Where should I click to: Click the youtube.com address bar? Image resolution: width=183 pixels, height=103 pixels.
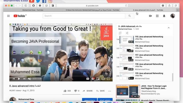pyautogui.click(x=92, y=6)
